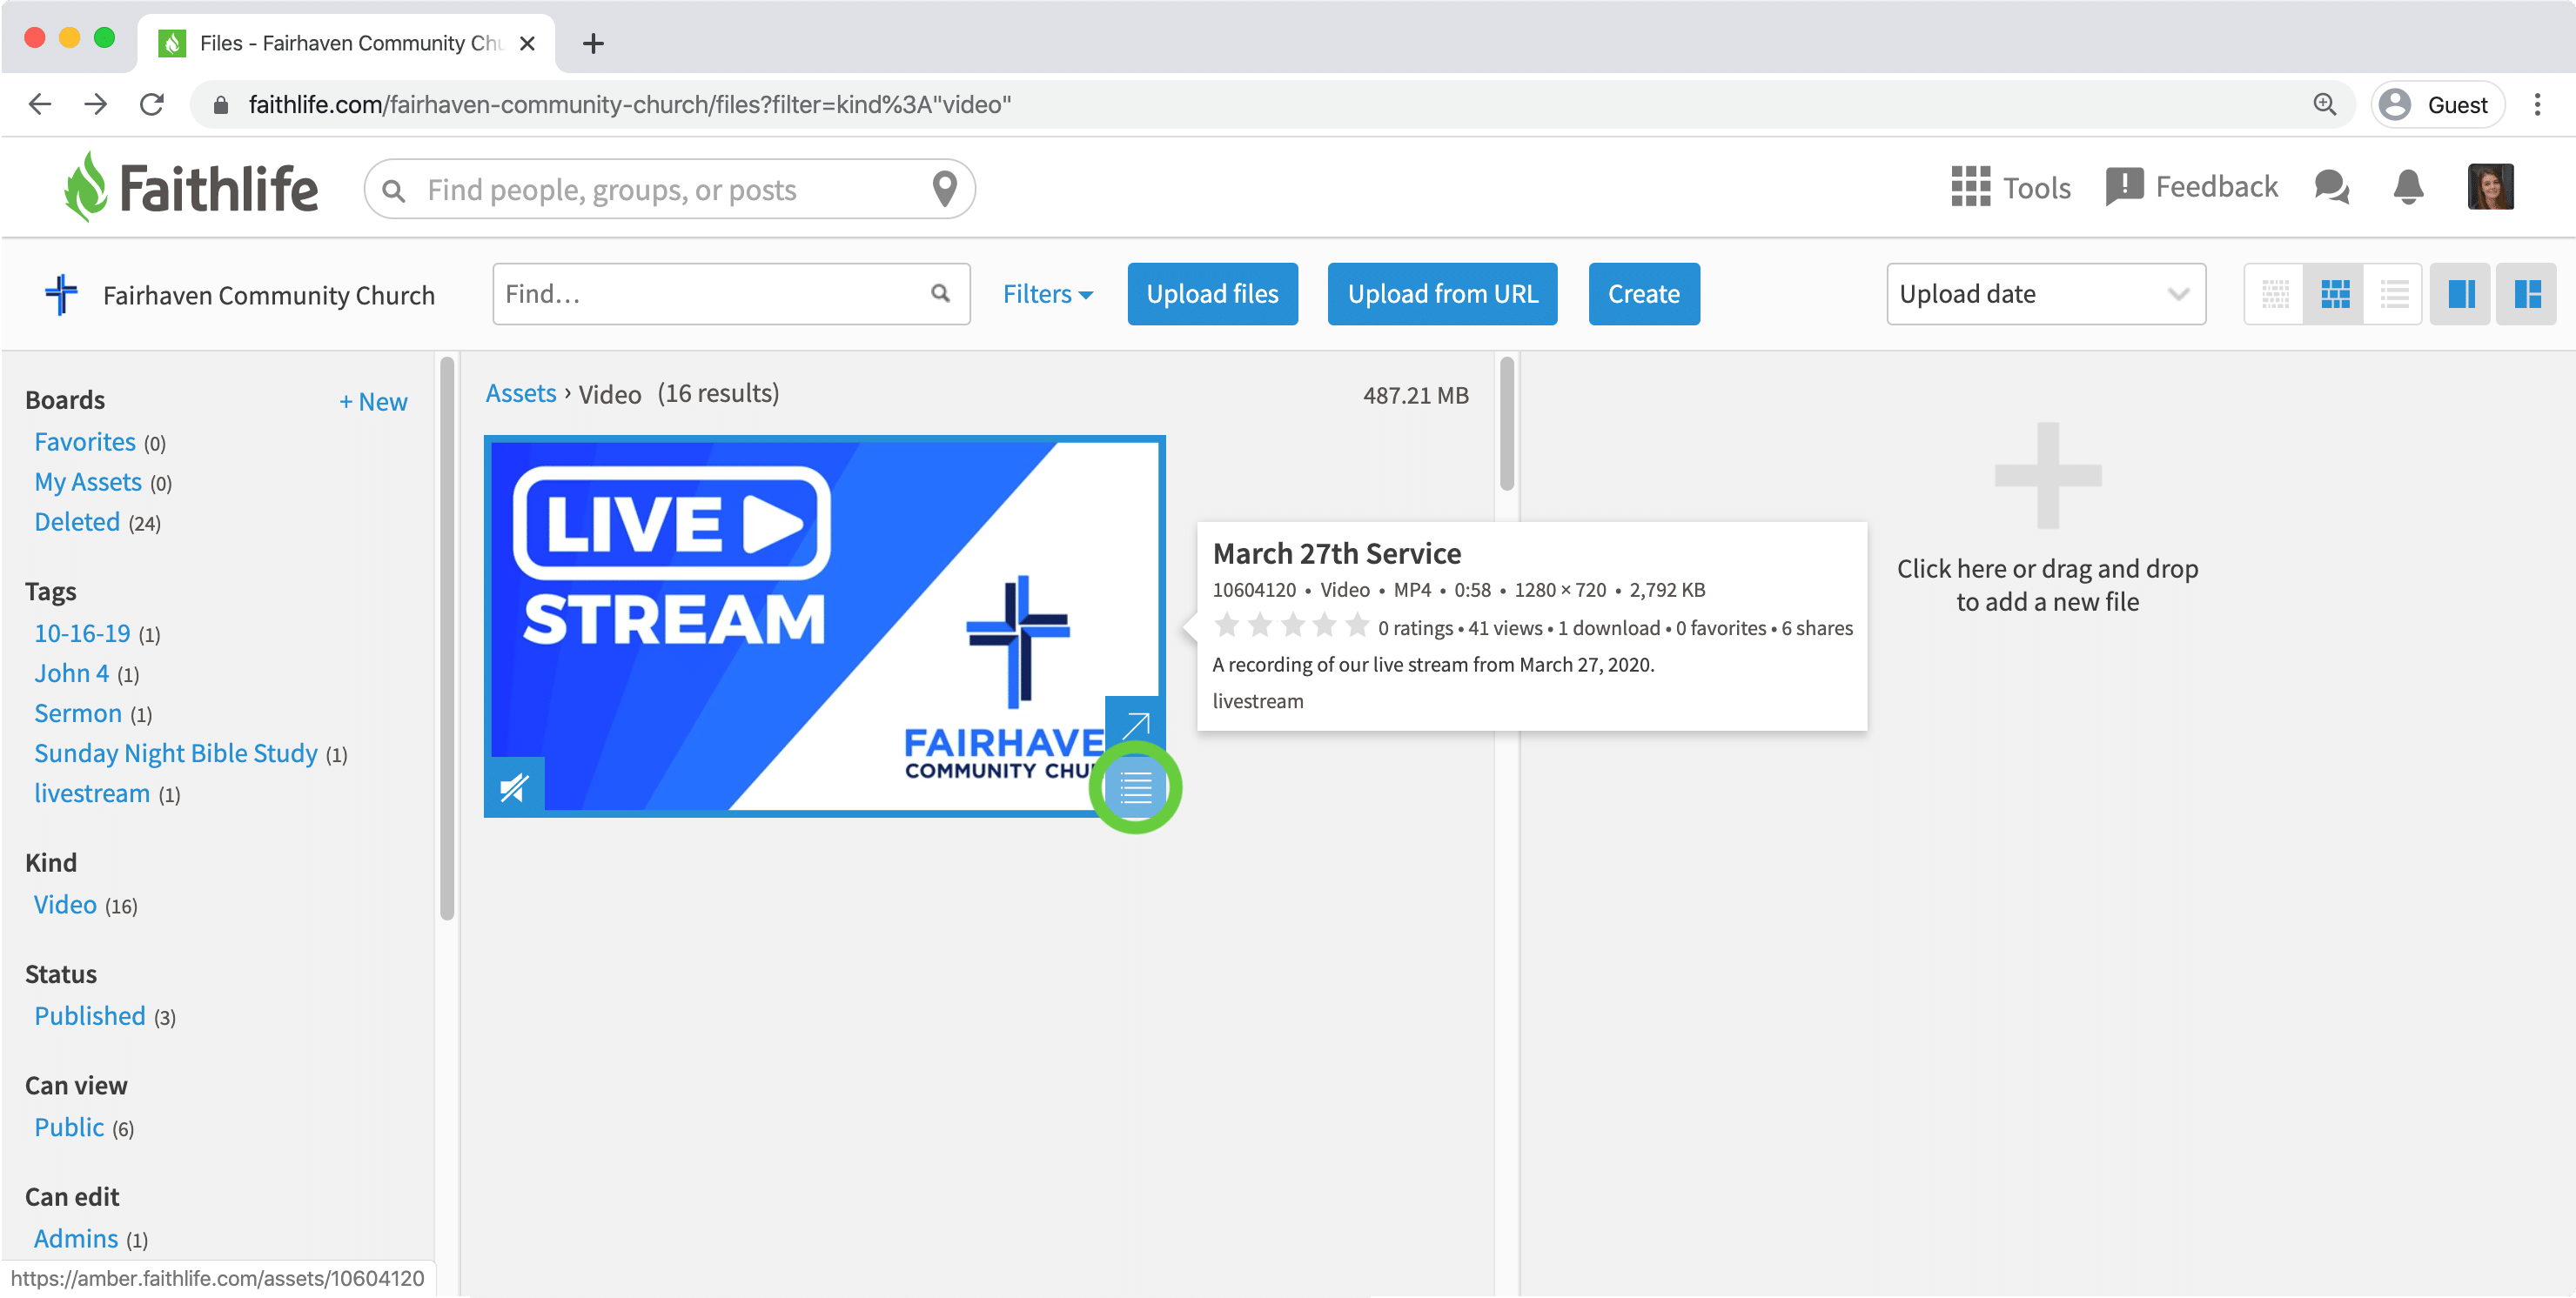Click + New board link
The image size is (2576, 1298).
(x=373, y=401)
